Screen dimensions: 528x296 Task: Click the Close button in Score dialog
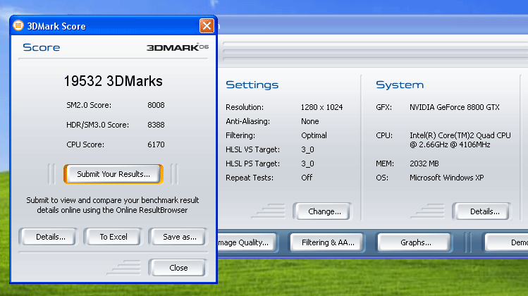(x=178, y=268)
